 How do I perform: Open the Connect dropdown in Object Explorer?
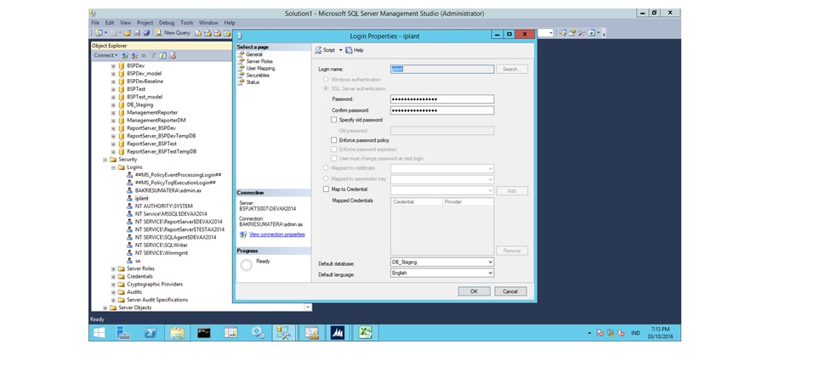[x=105, y=55]
